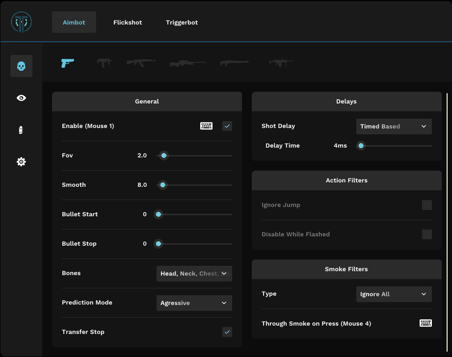Open the Bones selection dropdown

coord(194,274)
